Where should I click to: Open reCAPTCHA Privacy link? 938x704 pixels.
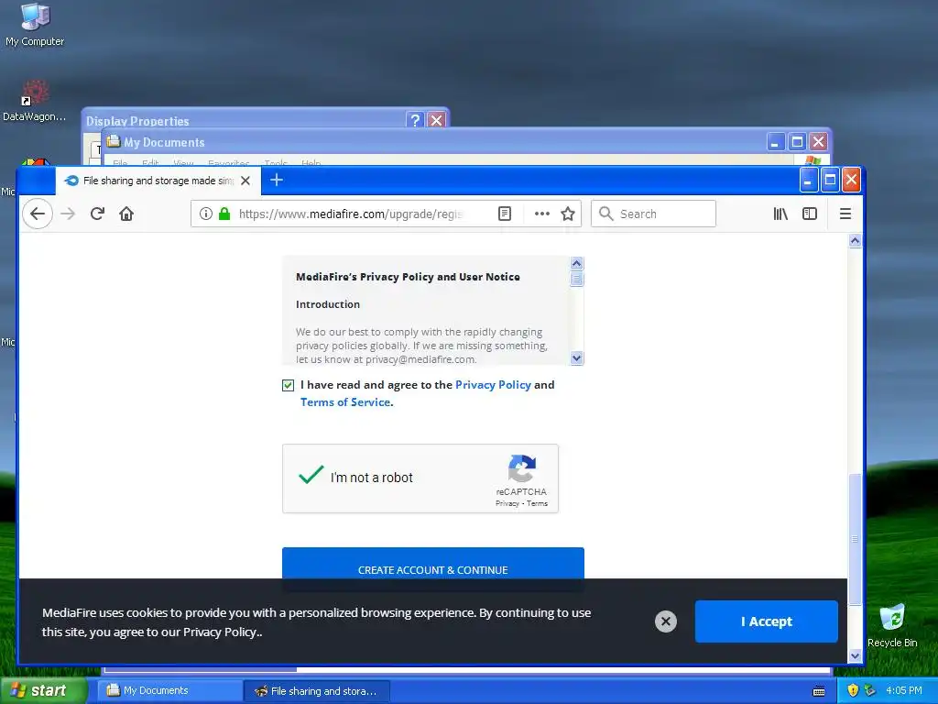click(x=507, y=503)
